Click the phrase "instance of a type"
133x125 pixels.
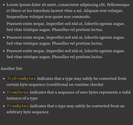[22, 98]
